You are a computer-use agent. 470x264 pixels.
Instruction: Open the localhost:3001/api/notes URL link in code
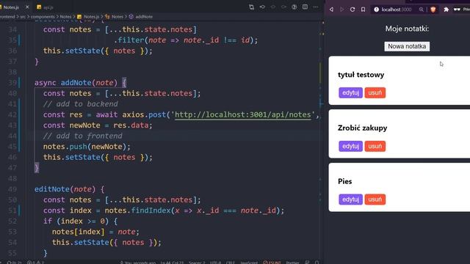click(243, 114)
